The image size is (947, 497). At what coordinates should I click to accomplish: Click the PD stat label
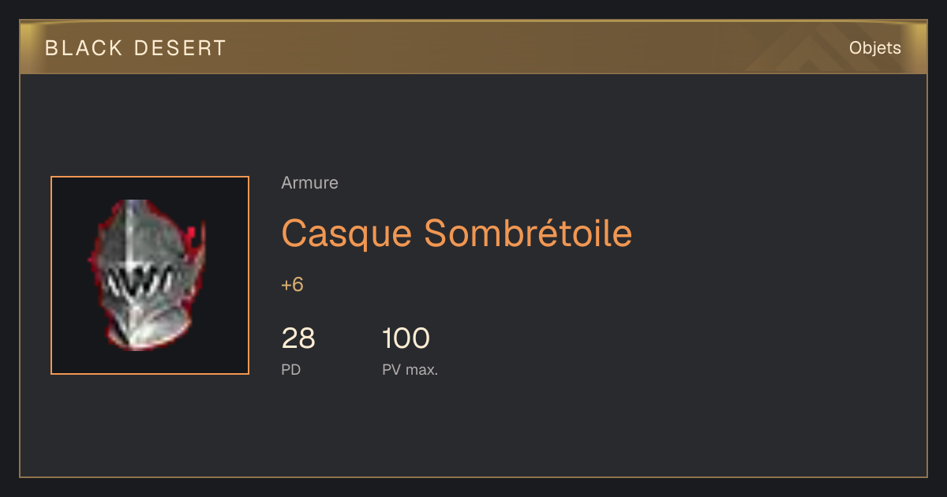[290, 369]
